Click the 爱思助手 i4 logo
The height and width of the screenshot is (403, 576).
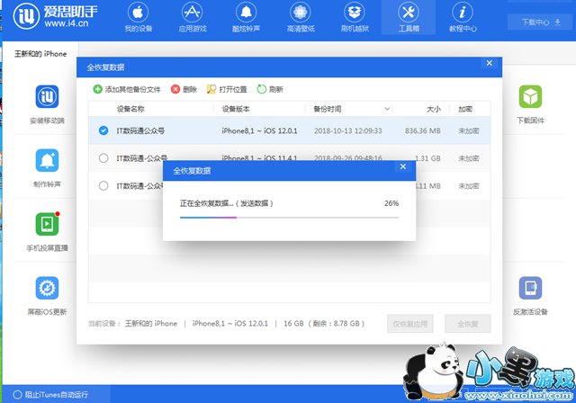tap(56, 16)
